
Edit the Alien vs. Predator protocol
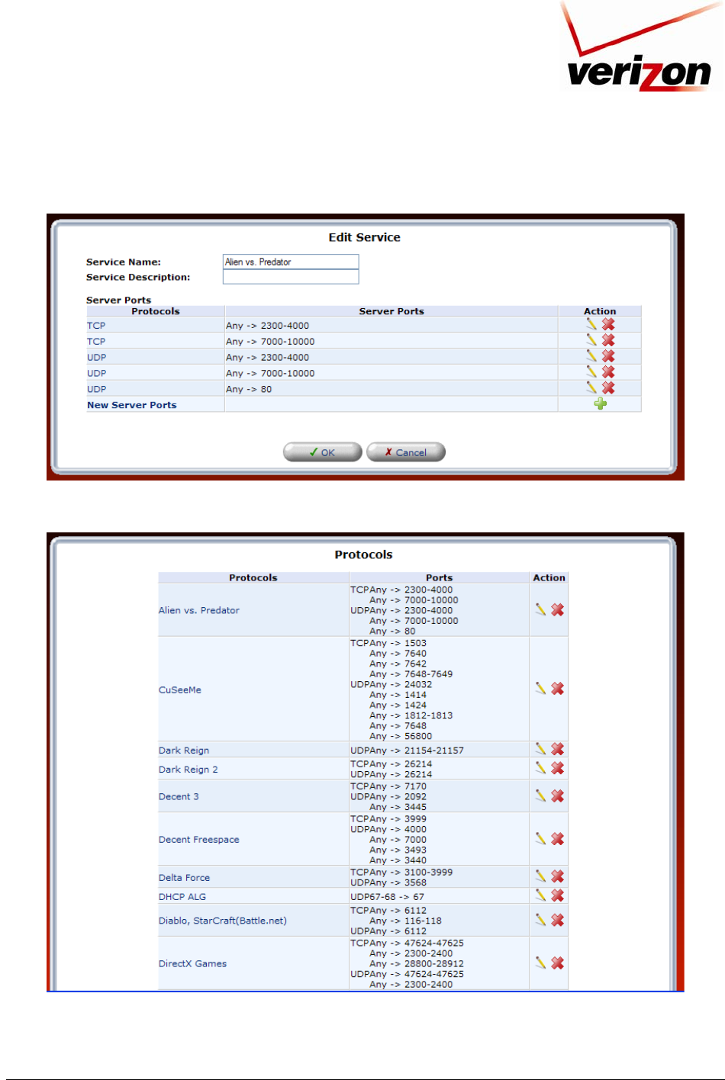[541, 609]
